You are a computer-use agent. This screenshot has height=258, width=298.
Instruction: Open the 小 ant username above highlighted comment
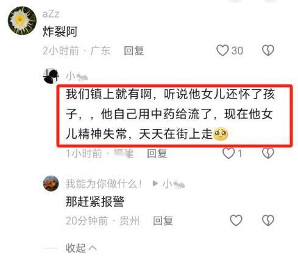77,77
